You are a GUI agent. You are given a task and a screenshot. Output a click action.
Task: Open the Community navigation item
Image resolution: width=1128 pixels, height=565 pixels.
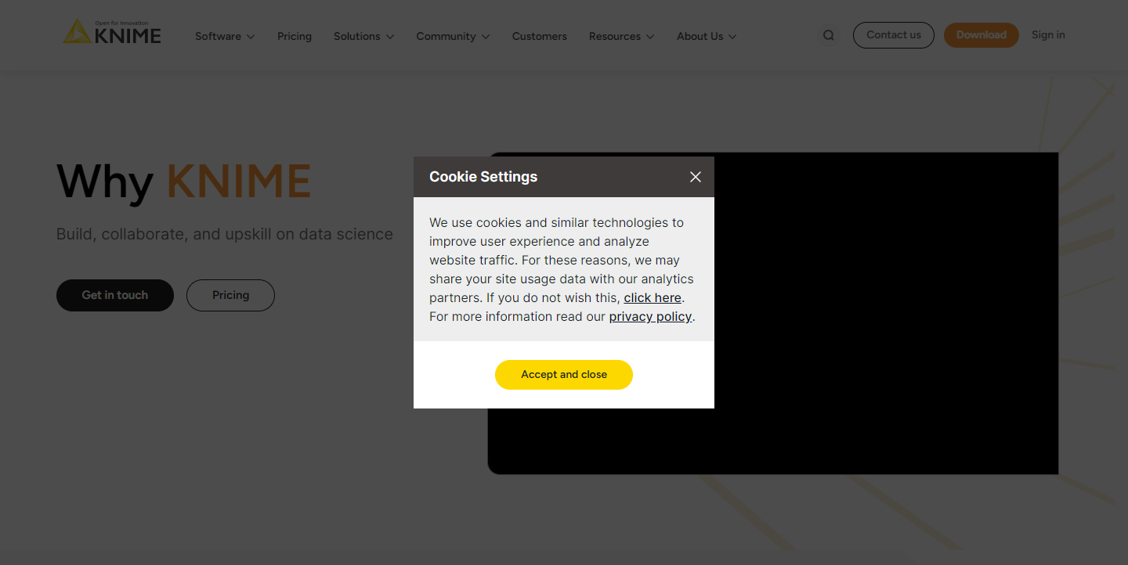click(x=446, y=36)
